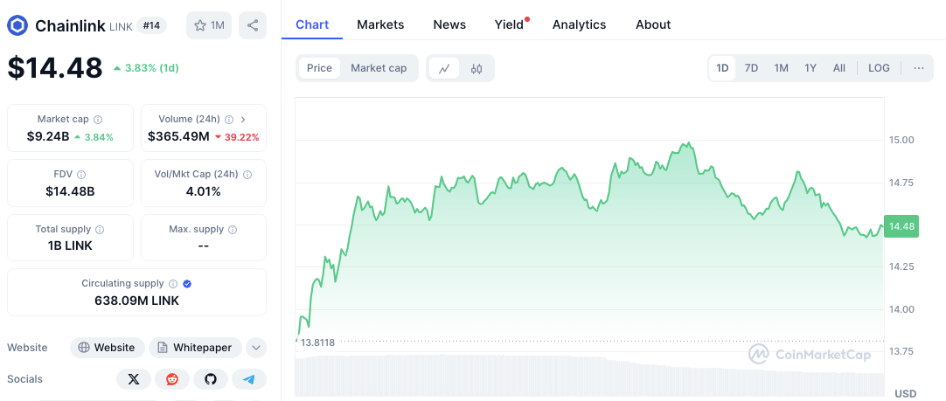Viewport: 946px width, 401px height.
Task: Open Chainlink Telegram social link
Action: point(249,379)
